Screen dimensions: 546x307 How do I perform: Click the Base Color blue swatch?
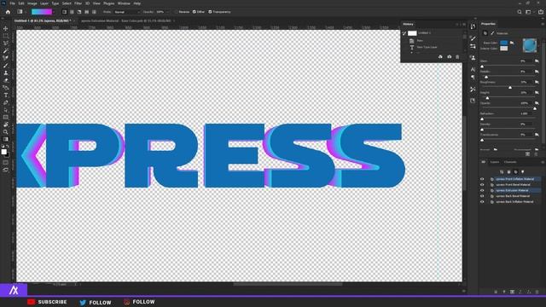coord(504,43)
